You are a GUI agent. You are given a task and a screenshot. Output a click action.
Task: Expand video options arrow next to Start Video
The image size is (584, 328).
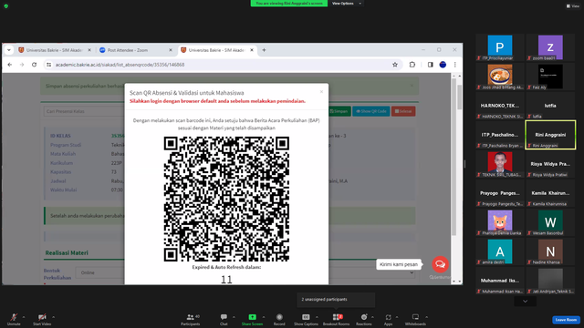[x=53, y=317]
